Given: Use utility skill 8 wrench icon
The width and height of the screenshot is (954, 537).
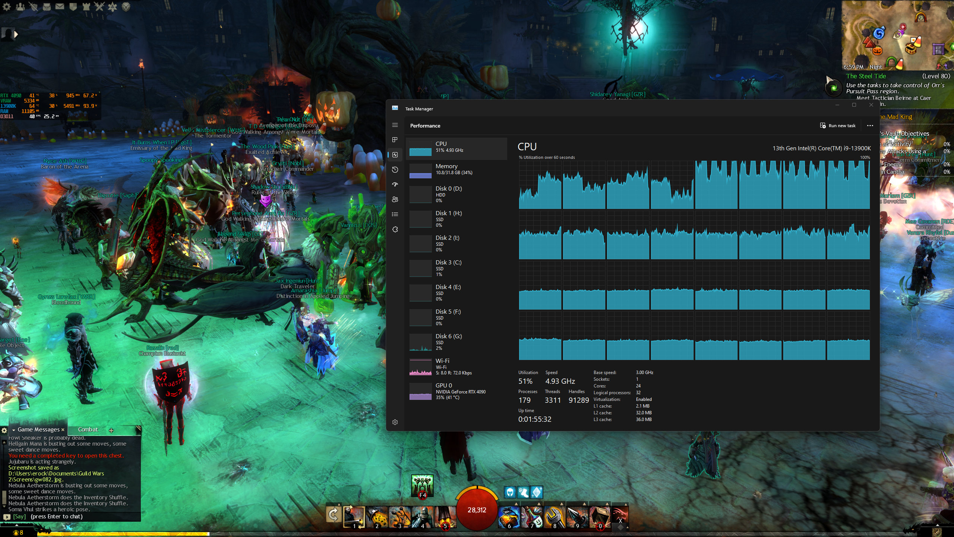Looking at the screenshot, I should click(x=555, y=518).
